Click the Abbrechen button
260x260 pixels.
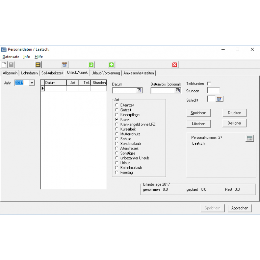point(240,208)
